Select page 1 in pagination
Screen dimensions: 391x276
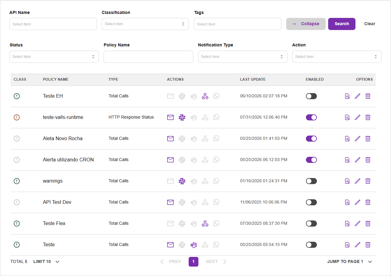click(x=194, y=261)
